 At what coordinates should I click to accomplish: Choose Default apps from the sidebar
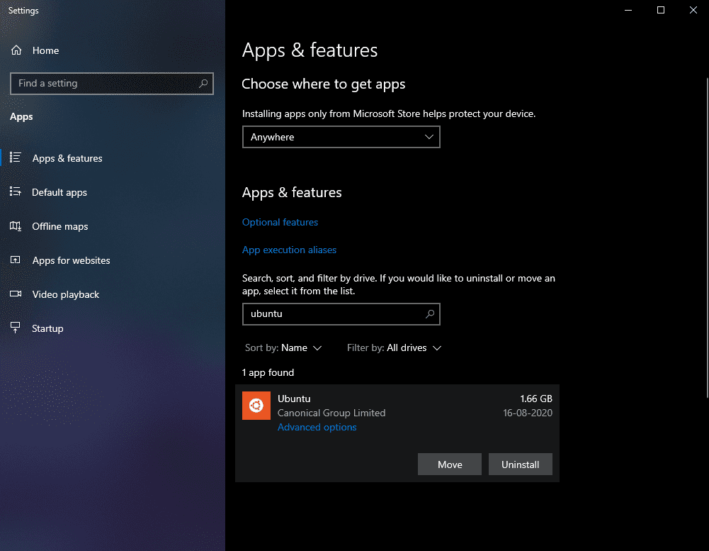[59, 191]
